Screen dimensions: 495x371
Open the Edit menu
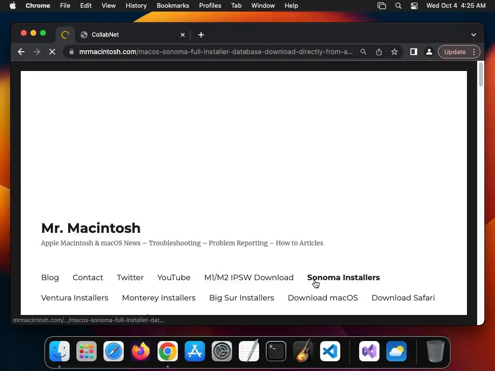[x=86, y=6]
